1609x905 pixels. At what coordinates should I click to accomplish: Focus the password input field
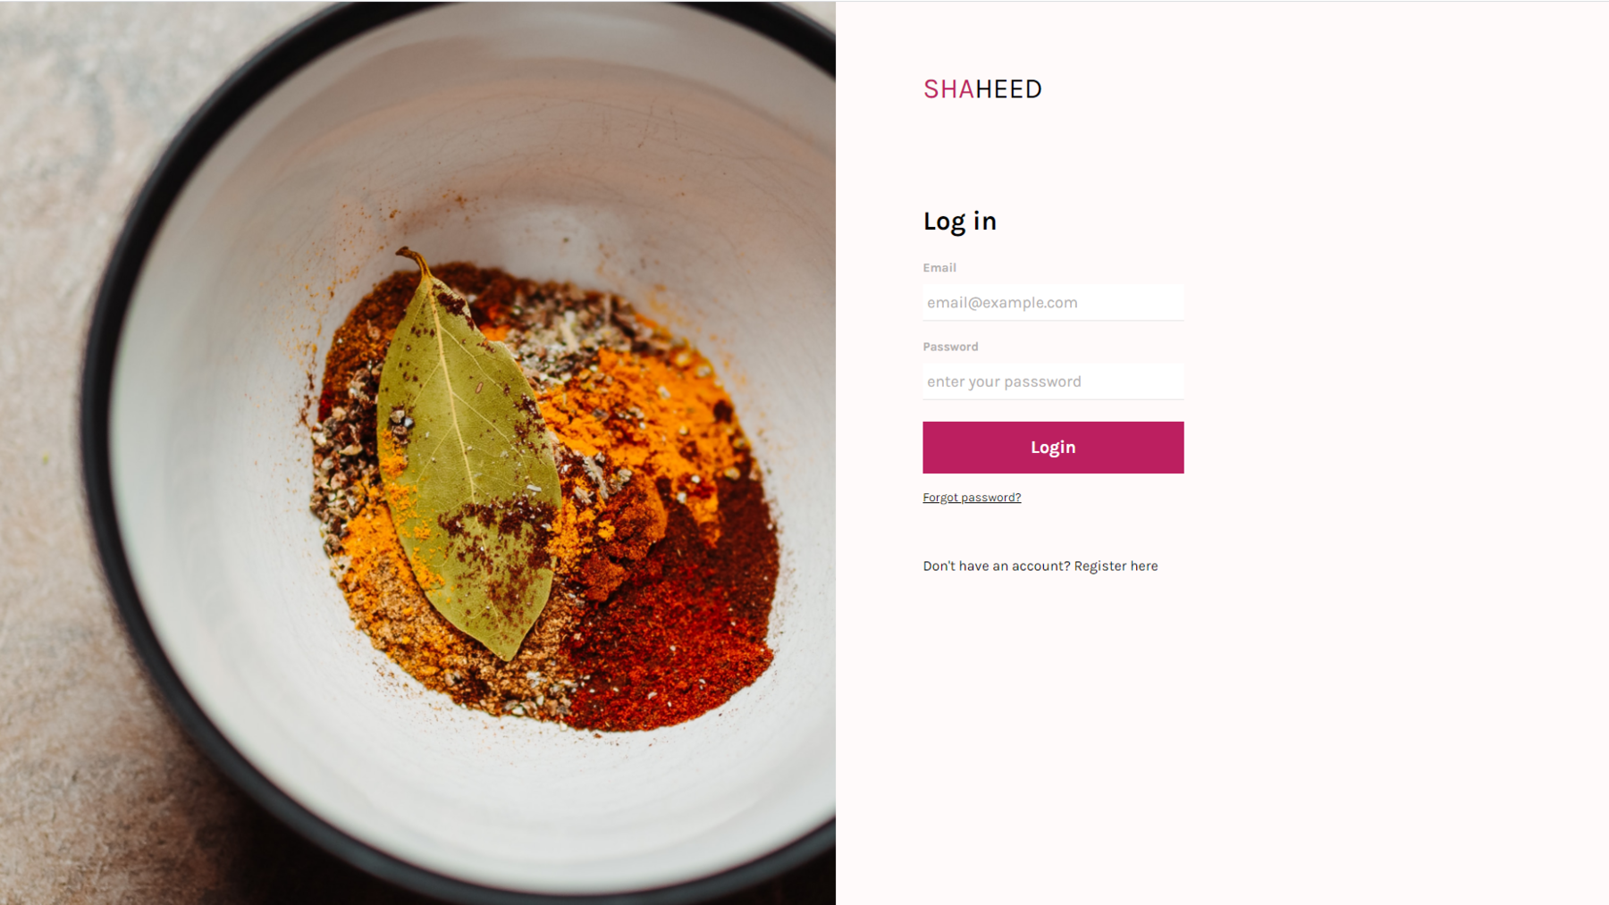1053,381
